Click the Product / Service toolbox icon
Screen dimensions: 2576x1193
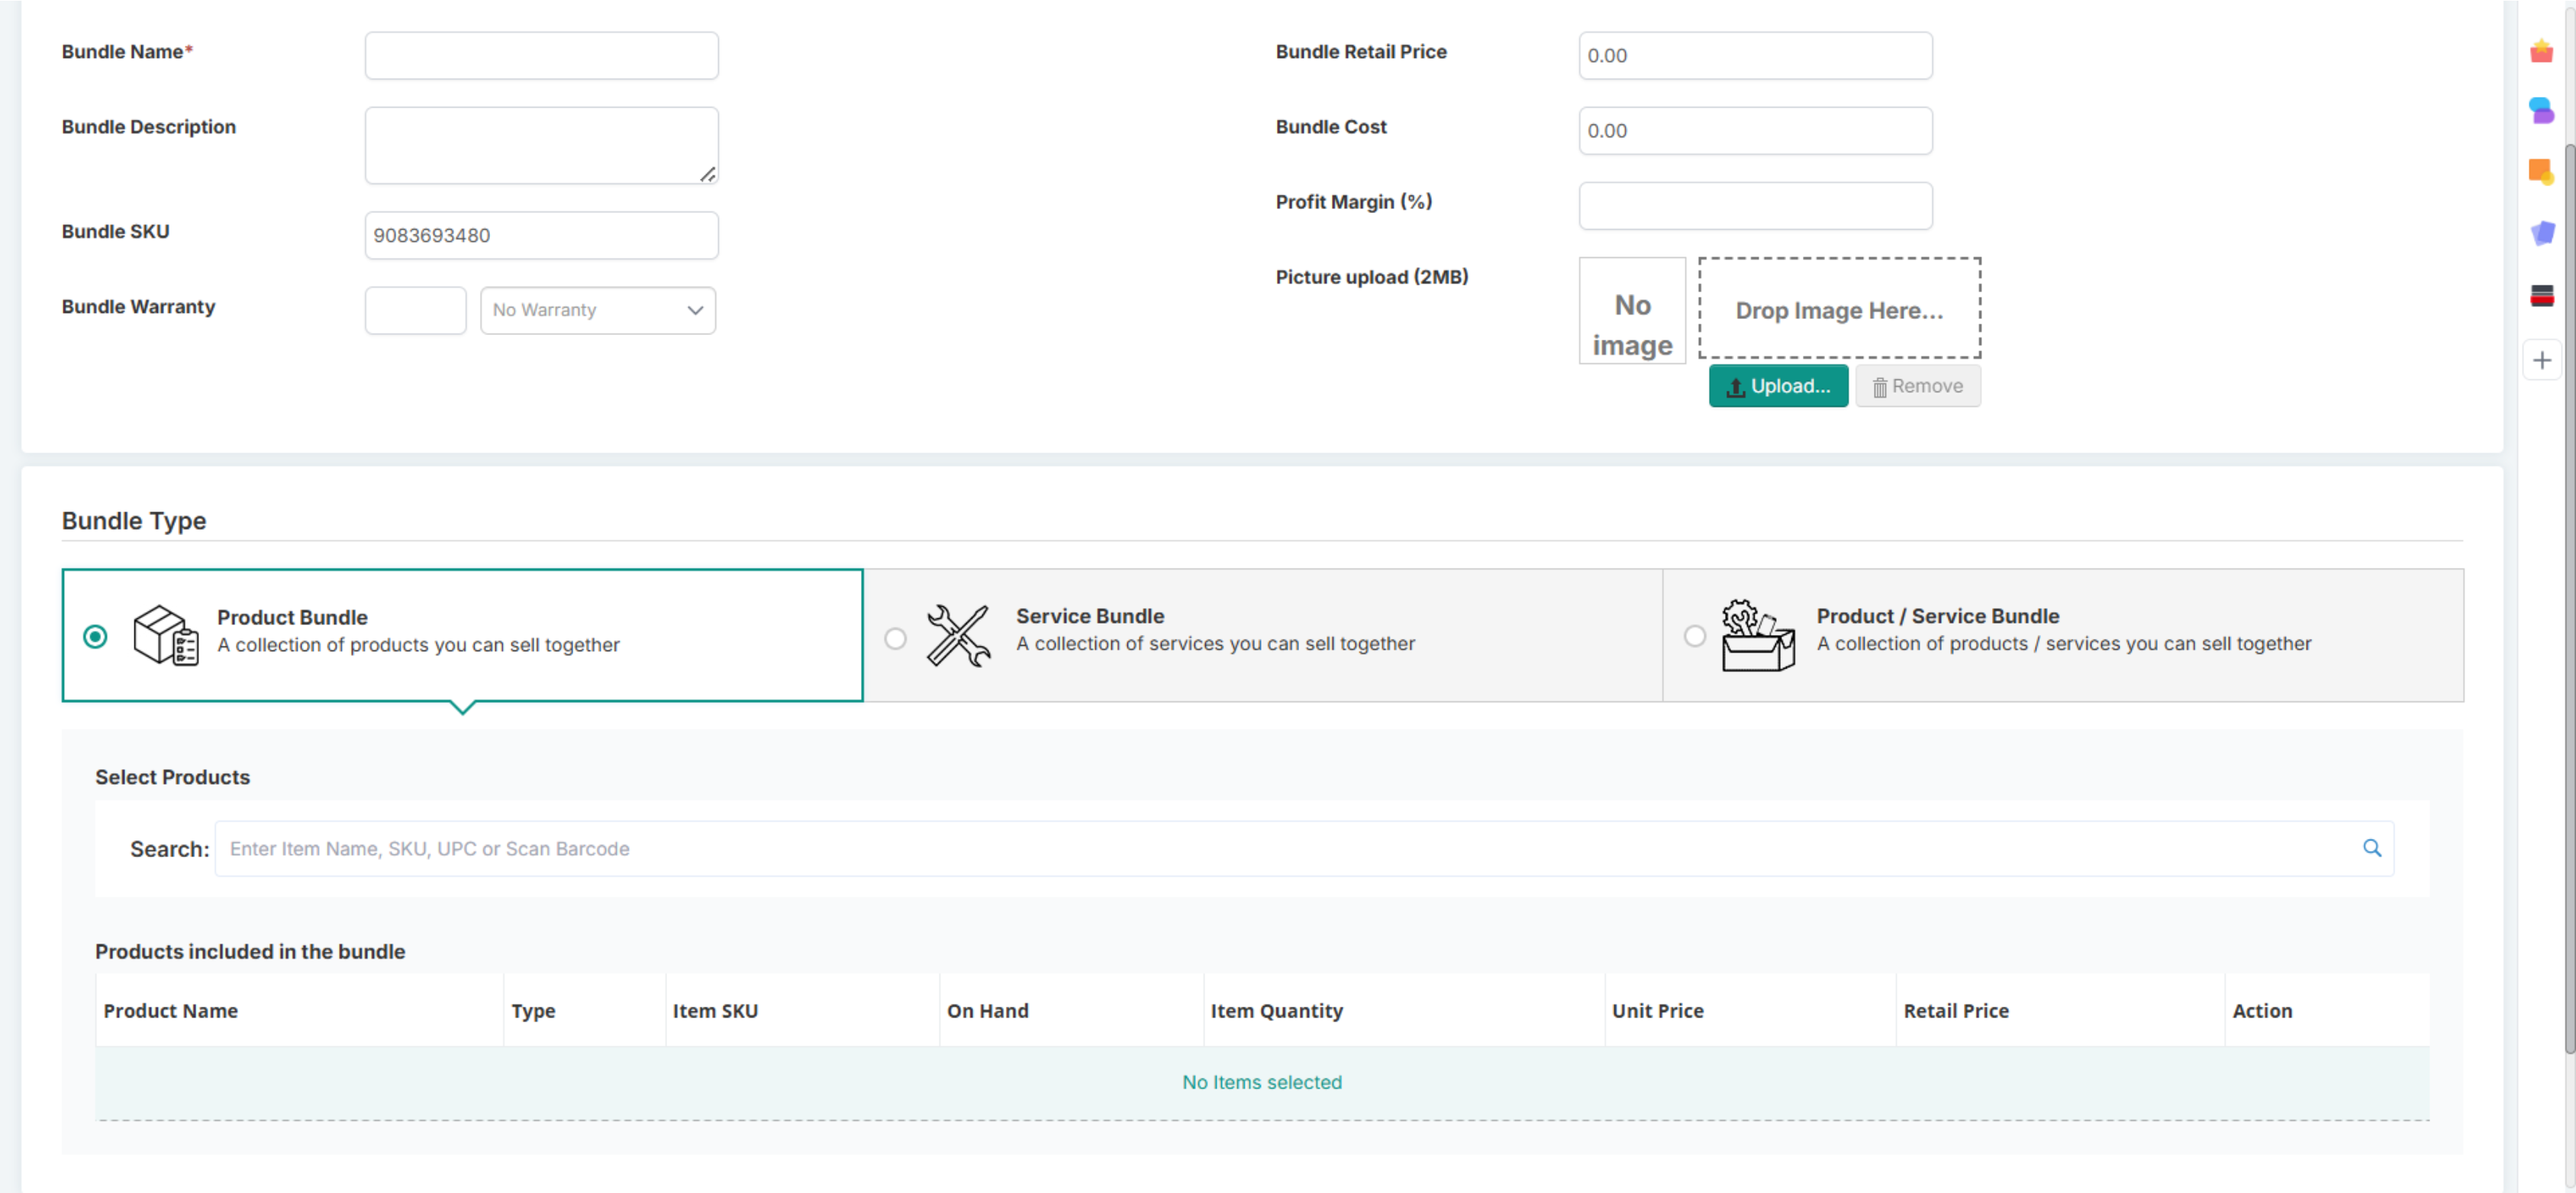1758,635
